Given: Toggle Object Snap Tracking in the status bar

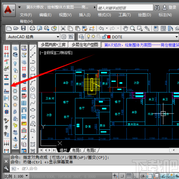Looking at the screenshot, I should (x=163, y=176).
